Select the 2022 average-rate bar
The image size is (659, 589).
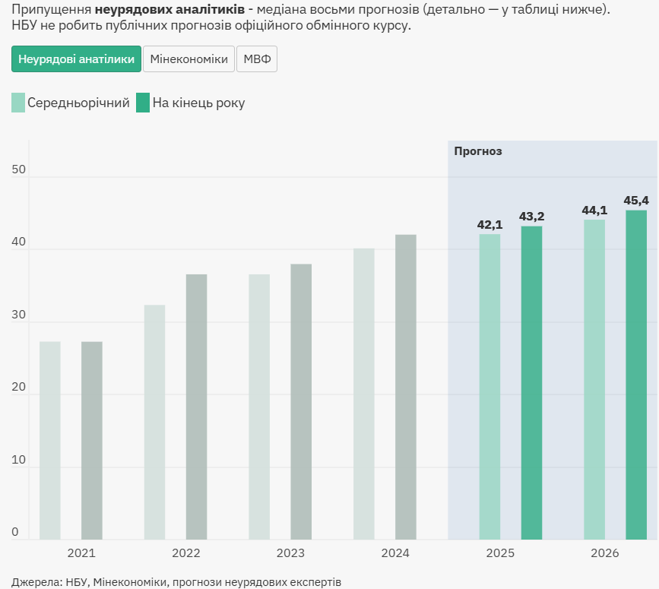(154, 423)
